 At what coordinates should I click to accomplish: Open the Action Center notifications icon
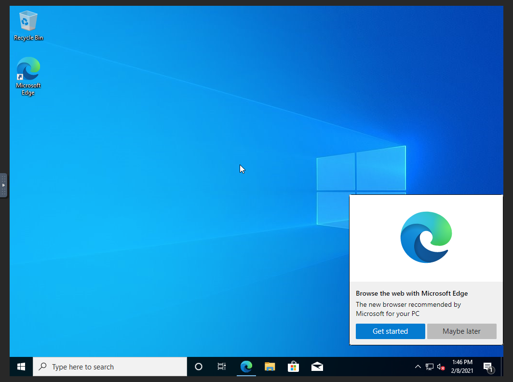[488, 367]
